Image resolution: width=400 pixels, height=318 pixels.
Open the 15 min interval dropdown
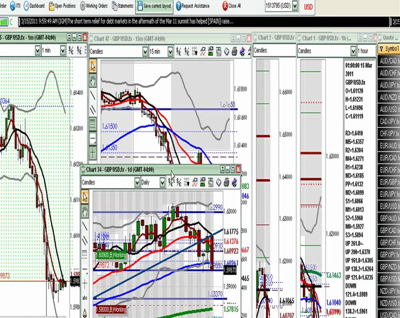(170, 52)
